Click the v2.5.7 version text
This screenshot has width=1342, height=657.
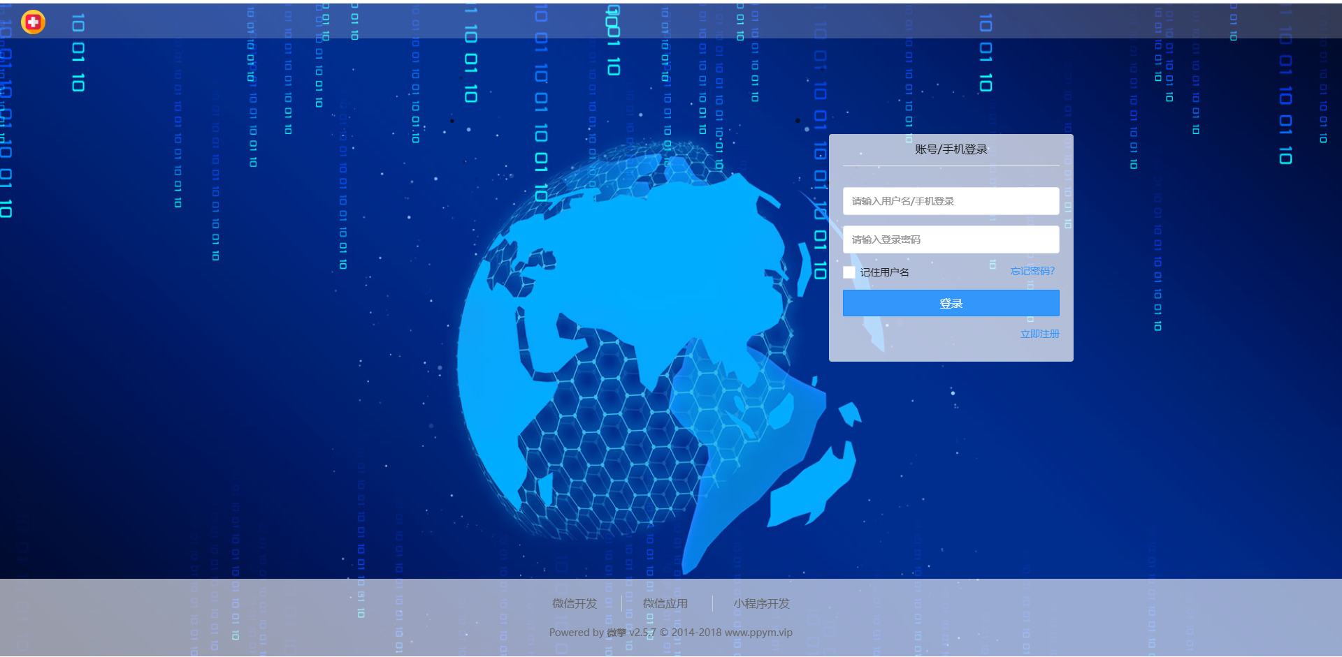tap(642, 633)
